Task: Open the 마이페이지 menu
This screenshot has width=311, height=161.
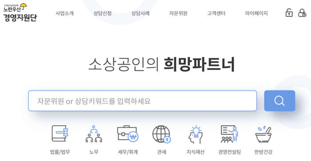Action: pyautogui.click(x=256, y=13)
